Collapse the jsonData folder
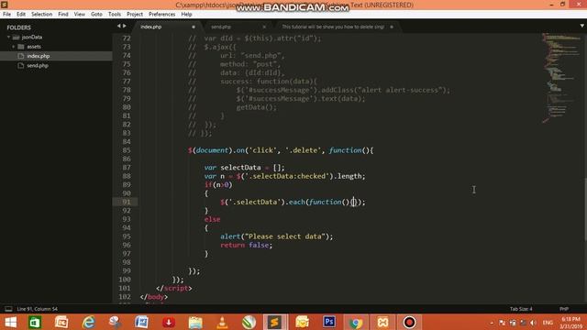The image size is (587, 330). click(8, 37)
